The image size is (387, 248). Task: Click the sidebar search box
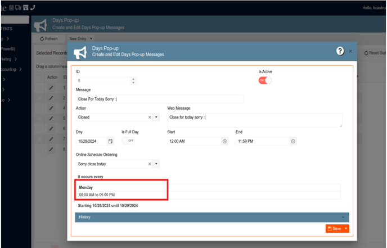15,20
